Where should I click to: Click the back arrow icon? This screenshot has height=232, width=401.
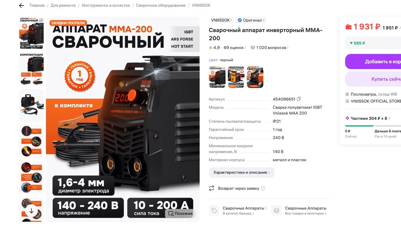pyautogui.click(x=21, y=6)
